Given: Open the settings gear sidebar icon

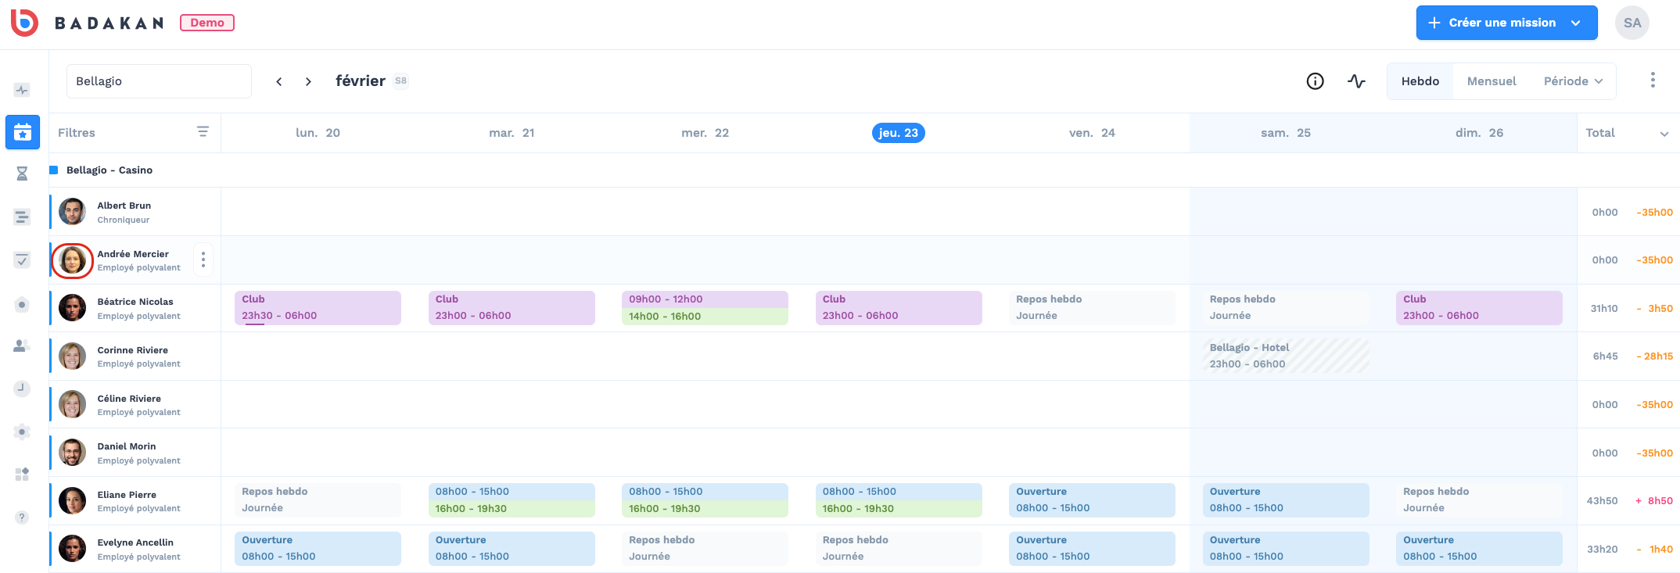Looking at the screenshot, I should pos(22,432).
